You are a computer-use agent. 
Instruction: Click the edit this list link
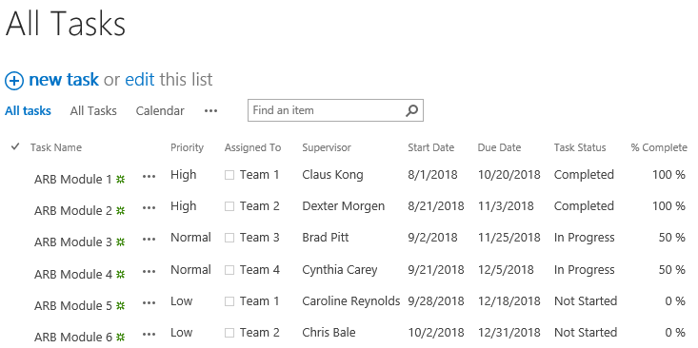click(140, 80)
